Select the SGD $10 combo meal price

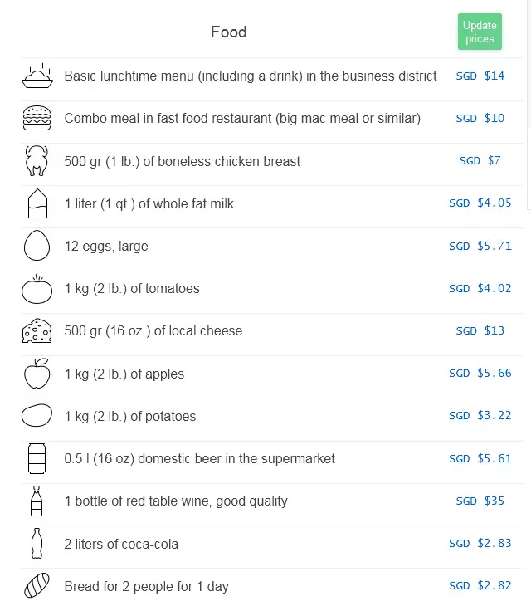[480, 118]
